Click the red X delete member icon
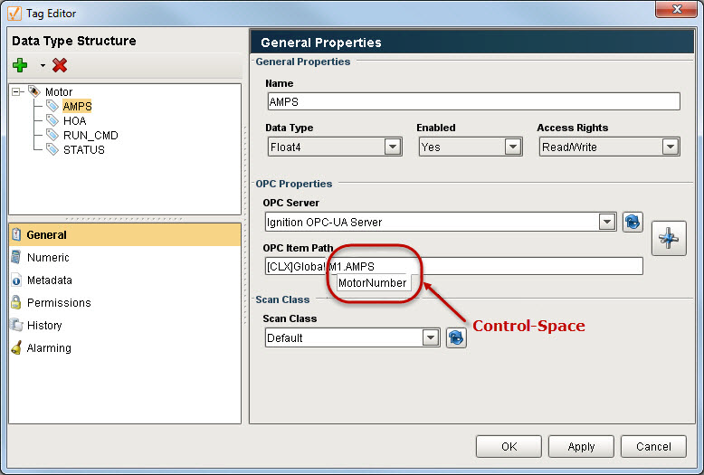 click(60, 65)
